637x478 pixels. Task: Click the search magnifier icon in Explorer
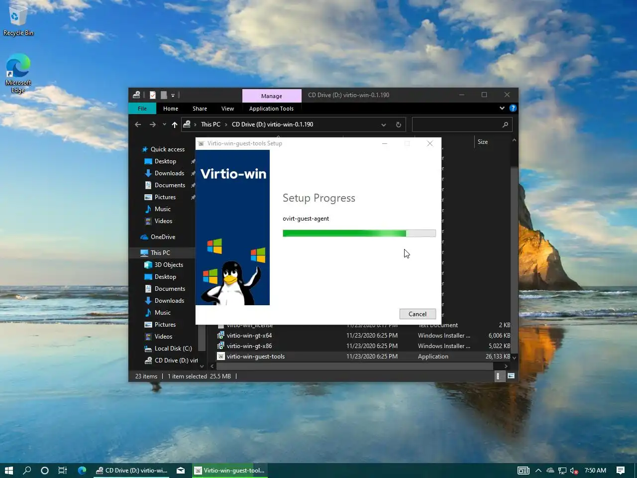point(505,124)
